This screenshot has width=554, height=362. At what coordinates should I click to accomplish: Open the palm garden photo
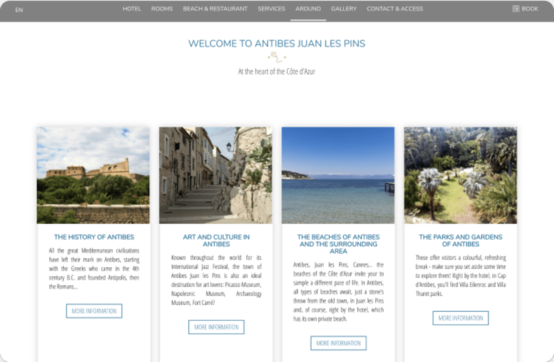(x=460, y=175)
